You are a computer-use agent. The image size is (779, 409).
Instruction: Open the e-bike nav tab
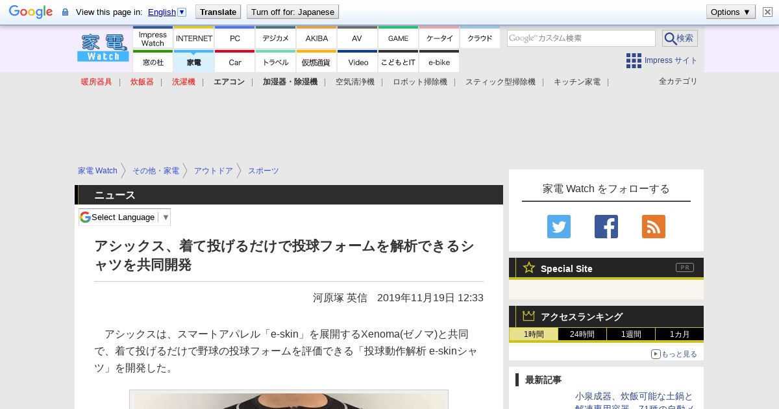point(439,62)
